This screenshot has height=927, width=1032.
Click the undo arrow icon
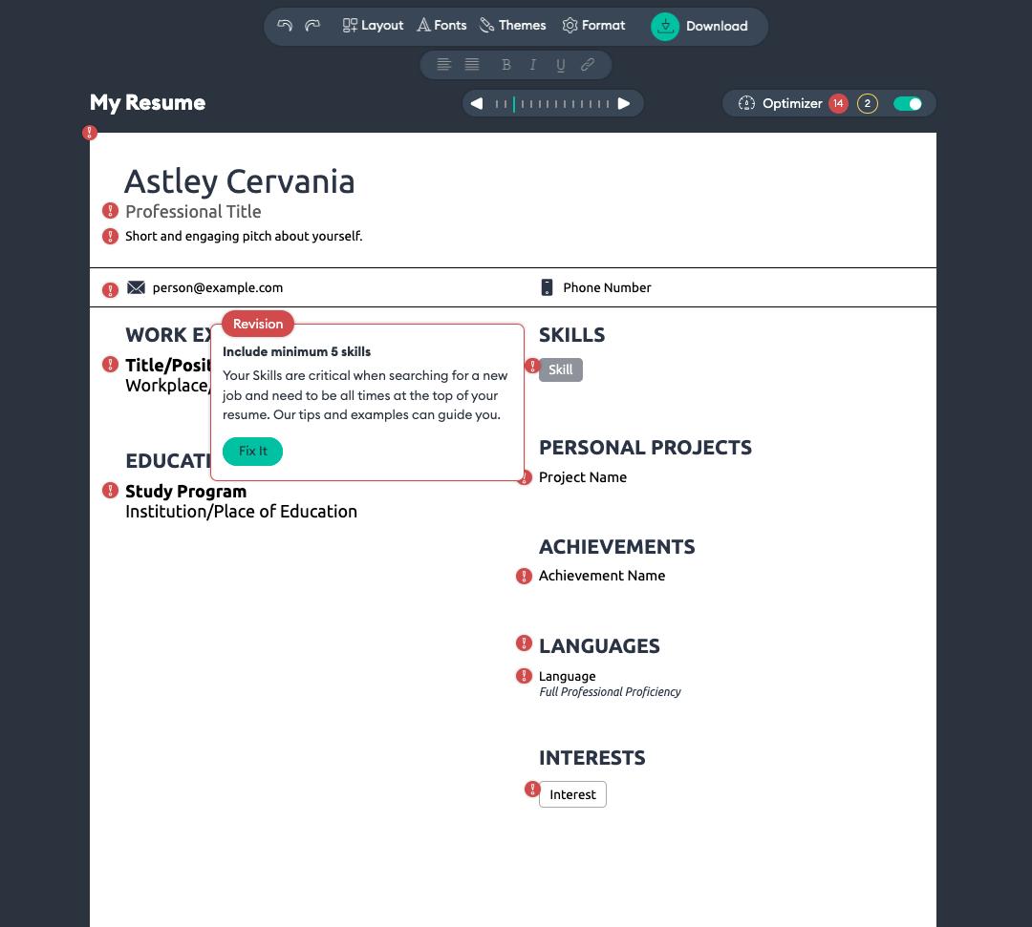click(285, 26)
